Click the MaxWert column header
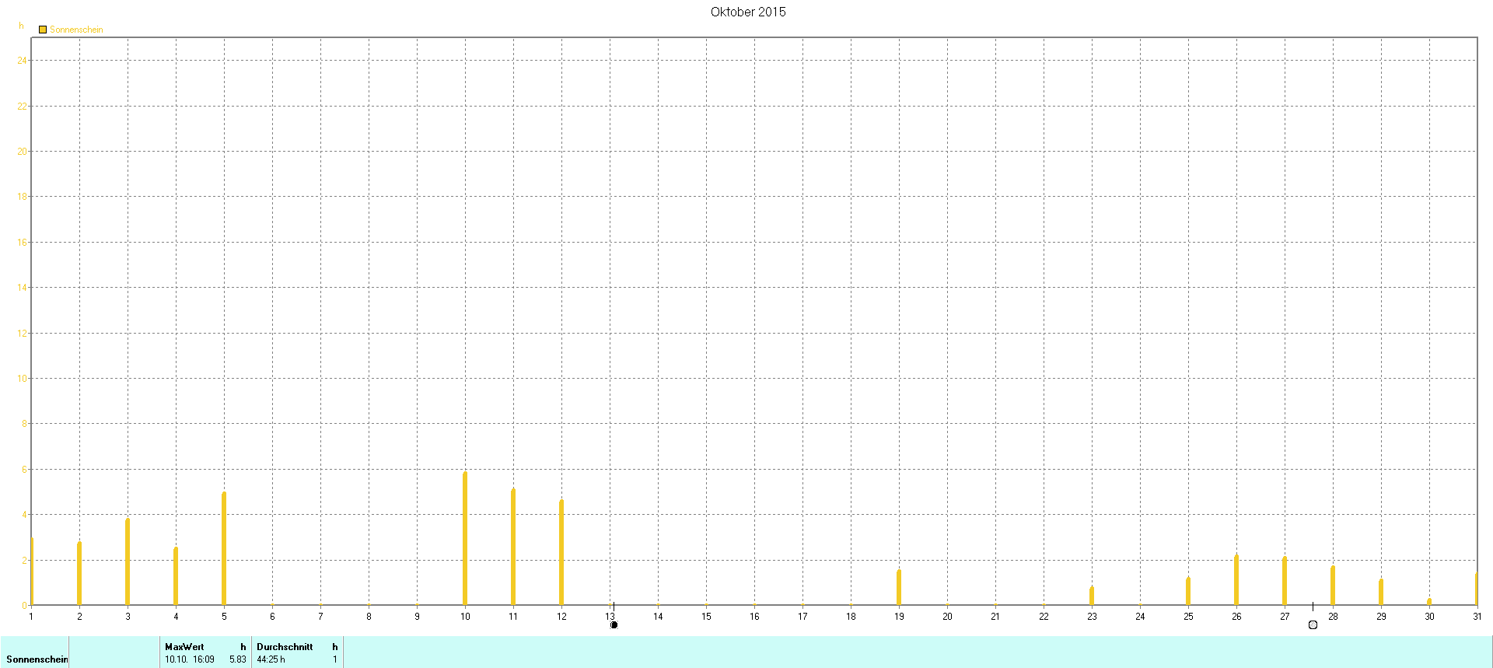Viewport: 1493px width, 668px height. pyautogui.click(x=184, y=646)
